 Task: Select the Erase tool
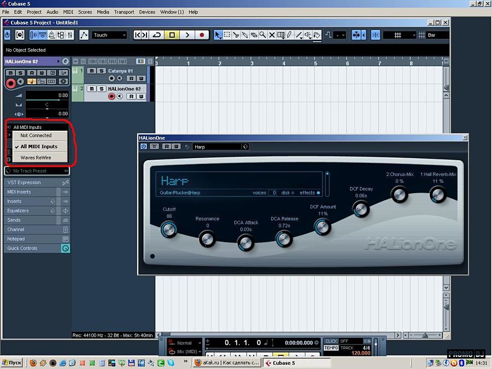[x=254, y=35]
